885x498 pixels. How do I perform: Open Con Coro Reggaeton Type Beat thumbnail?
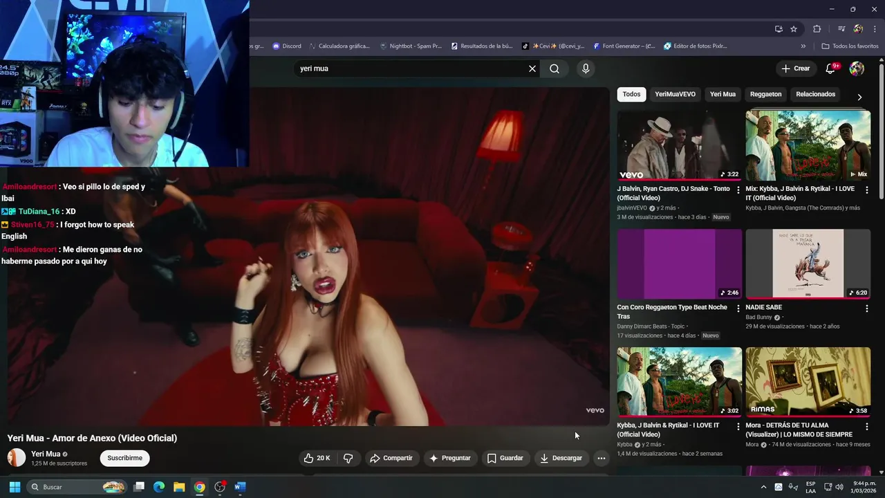tap(680, 264)
